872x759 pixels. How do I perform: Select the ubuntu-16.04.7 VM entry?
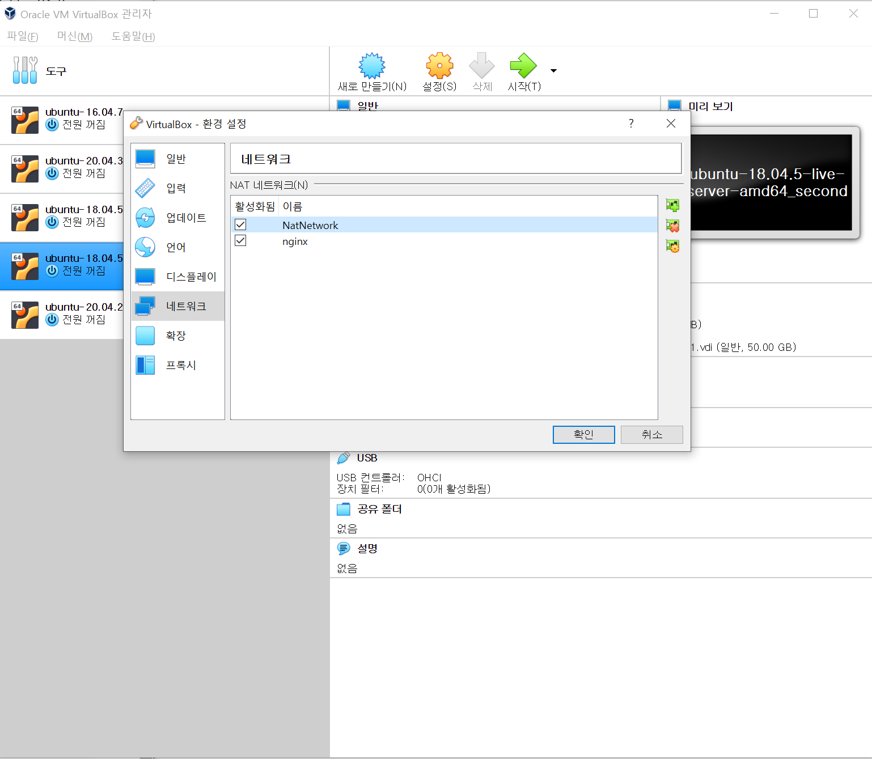(62, 120)
